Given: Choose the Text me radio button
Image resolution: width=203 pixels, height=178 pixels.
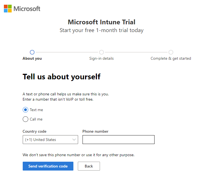Looking at the screenshot, I should 25,110.
